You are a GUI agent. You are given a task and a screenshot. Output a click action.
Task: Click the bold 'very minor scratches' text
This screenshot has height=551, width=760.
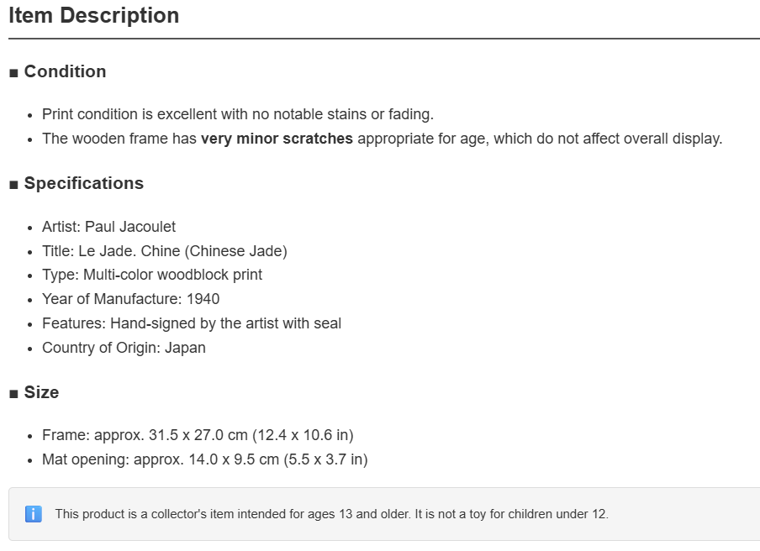point(277,139)
